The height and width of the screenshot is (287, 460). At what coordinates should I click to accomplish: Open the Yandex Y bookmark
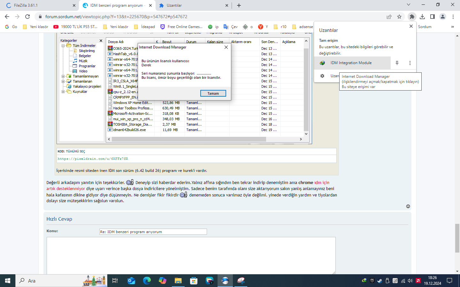click(x=263, y=27)
